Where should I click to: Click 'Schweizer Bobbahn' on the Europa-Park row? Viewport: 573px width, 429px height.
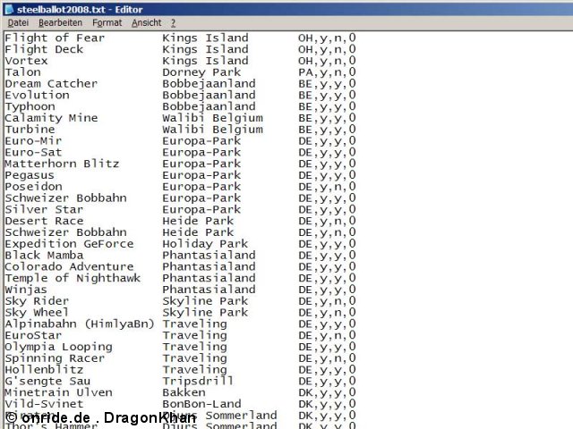[x=65, y=198]
